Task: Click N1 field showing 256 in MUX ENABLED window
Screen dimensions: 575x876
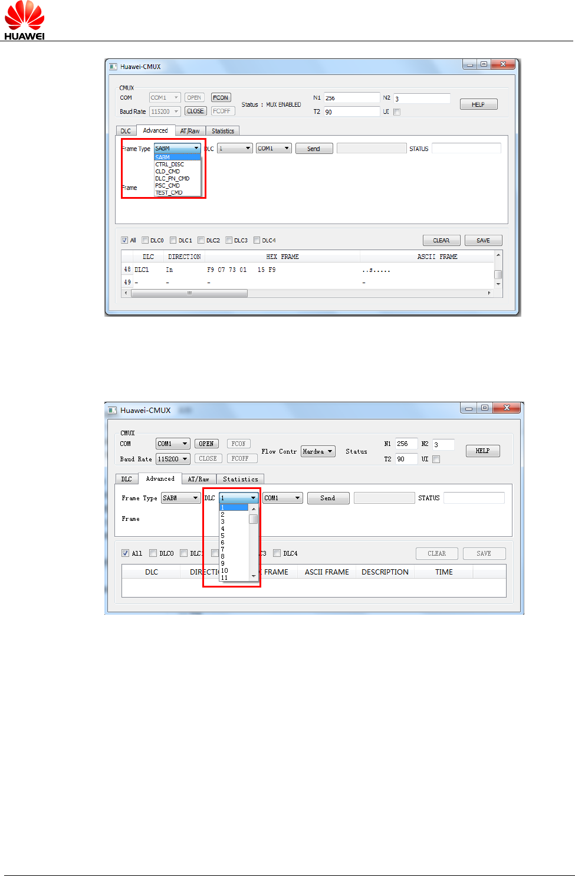Action: tap(351, 98)
